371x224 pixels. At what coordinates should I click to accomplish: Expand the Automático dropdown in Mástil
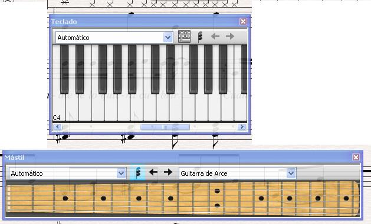[x=121, y=173]
